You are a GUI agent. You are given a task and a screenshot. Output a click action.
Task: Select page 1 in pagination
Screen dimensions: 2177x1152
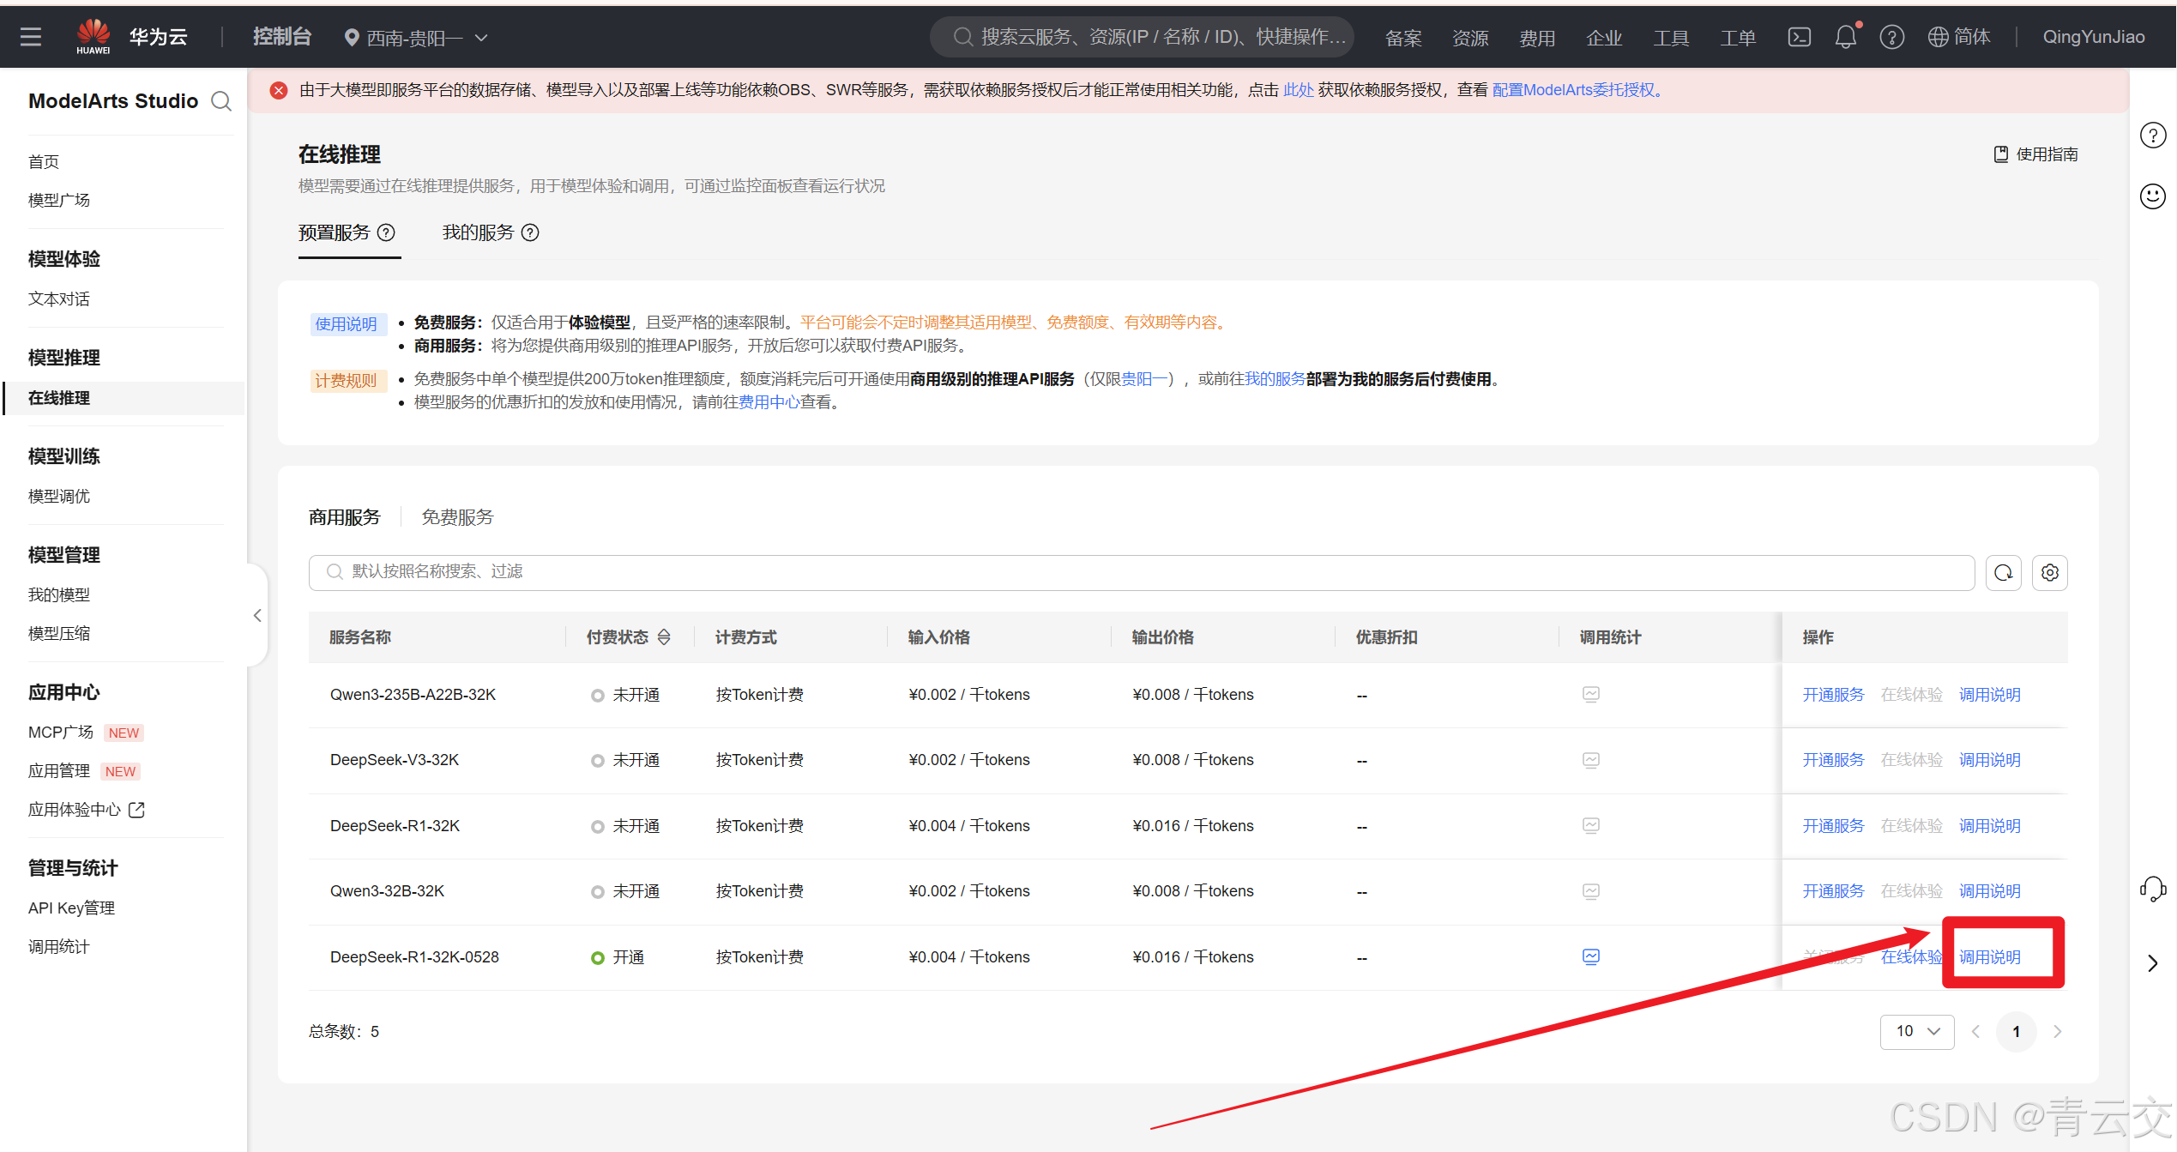click(2016, 1031)
